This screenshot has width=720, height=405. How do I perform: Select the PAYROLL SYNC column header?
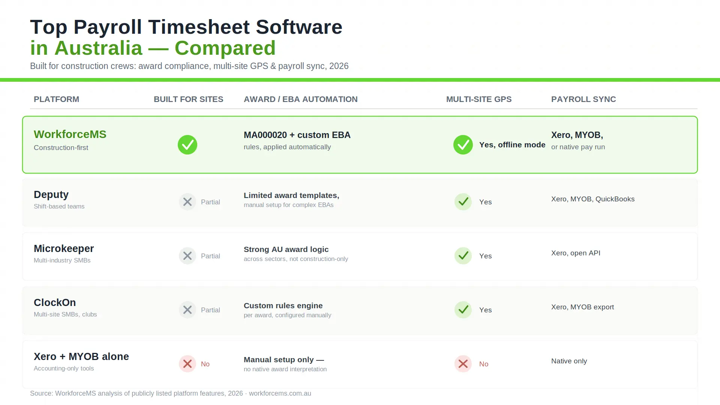click(x=583, y=99)
